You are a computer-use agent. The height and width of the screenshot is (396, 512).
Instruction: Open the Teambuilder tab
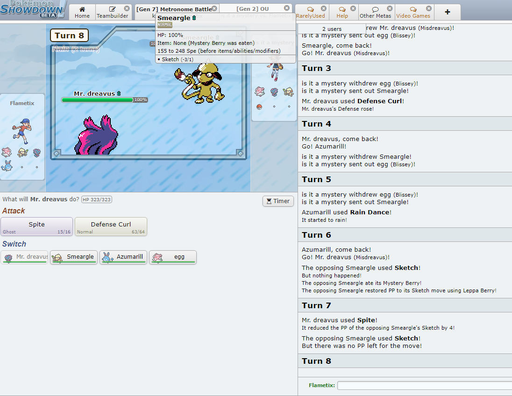coord(112,13)
